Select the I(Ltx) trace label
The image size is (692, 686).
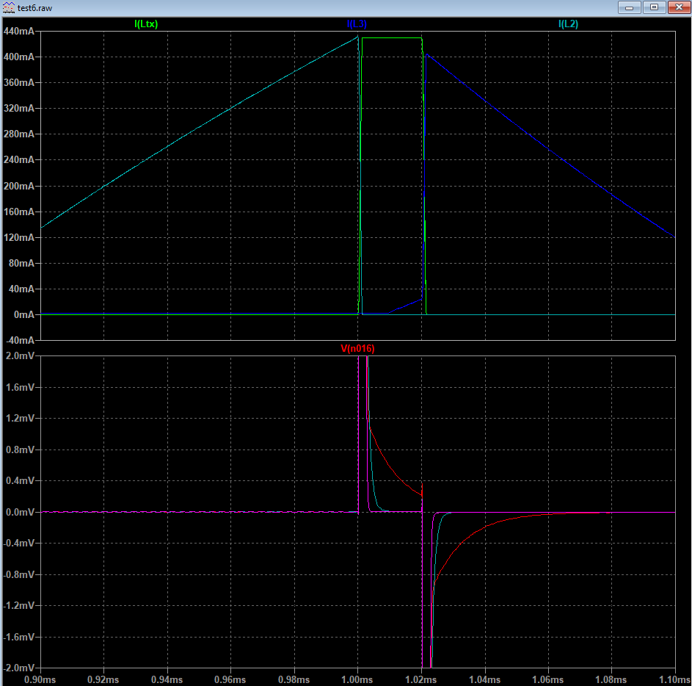coord(146,24)
